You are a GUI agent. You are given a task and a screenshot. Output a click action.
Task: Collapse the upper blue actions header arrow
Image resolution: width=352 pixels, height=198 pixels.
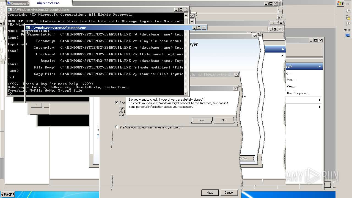click(x=282, y=49)
